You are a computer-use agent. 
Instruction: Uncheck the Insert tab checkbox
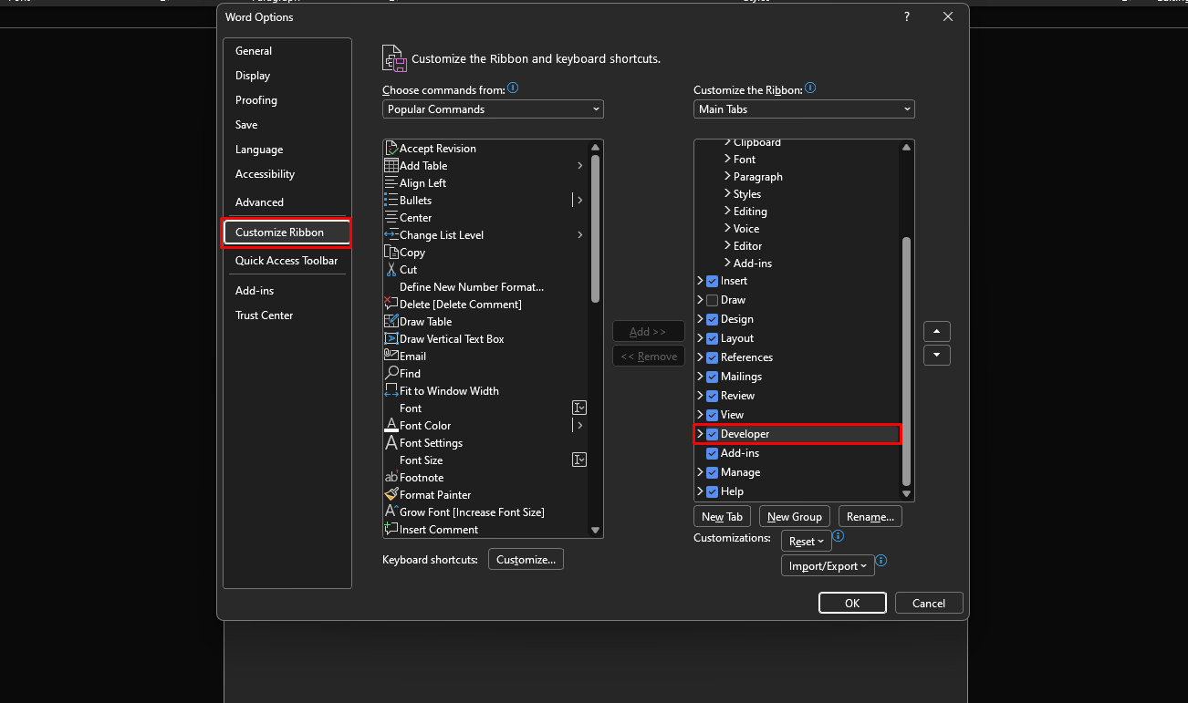(713, 281)
